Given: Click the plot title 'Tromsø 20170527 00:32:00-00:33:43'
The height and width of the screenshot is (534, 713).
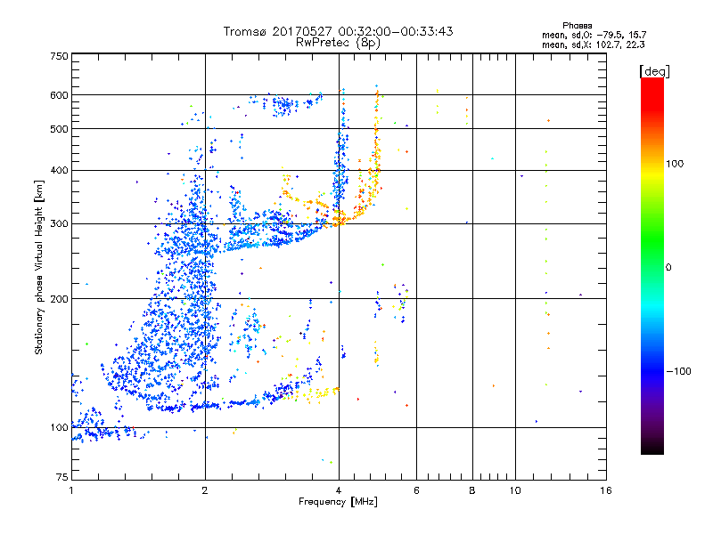Looking at the screenshot, I should tap(338, 31).
